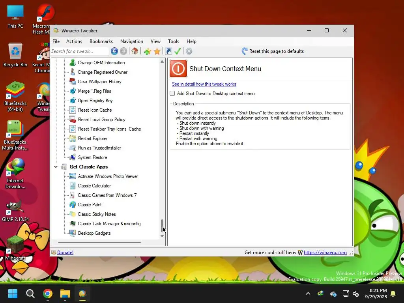Select Run as TrustedInstaller tree item
This screenshot has width=404, height=303.
(99, 148)
